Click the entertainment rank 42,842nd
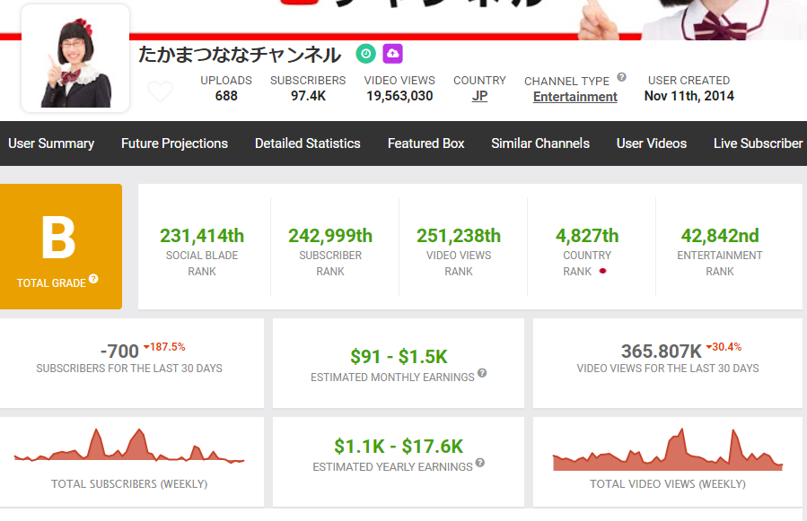 click(x=720, y=236)
